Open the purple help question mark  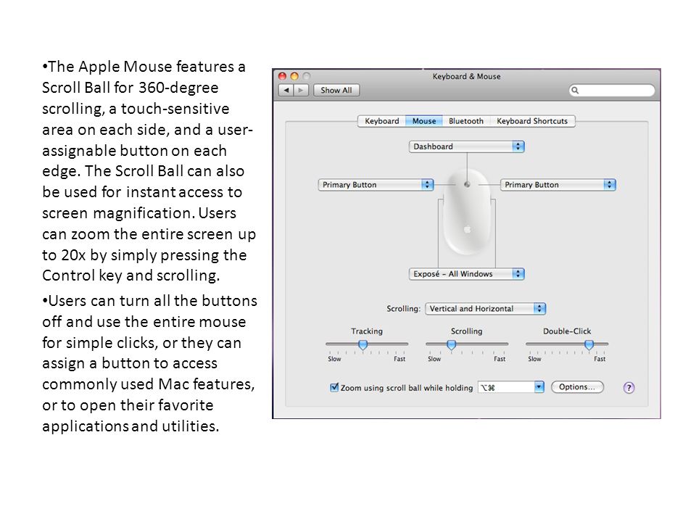629,387
